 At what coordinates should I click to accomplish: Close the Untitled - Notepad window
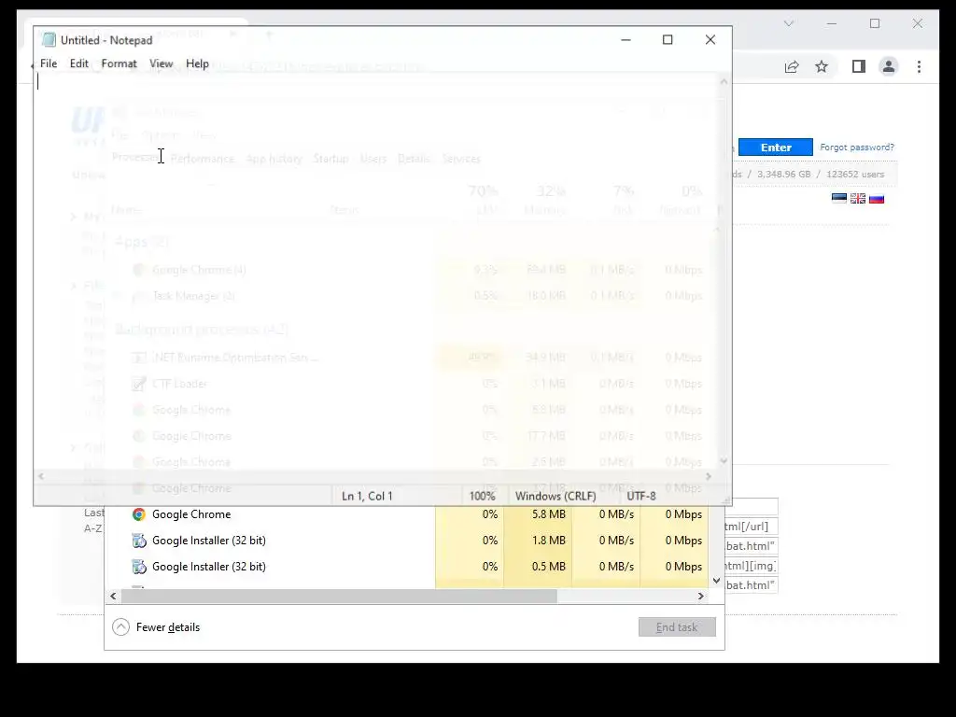[x=710, y=39]
